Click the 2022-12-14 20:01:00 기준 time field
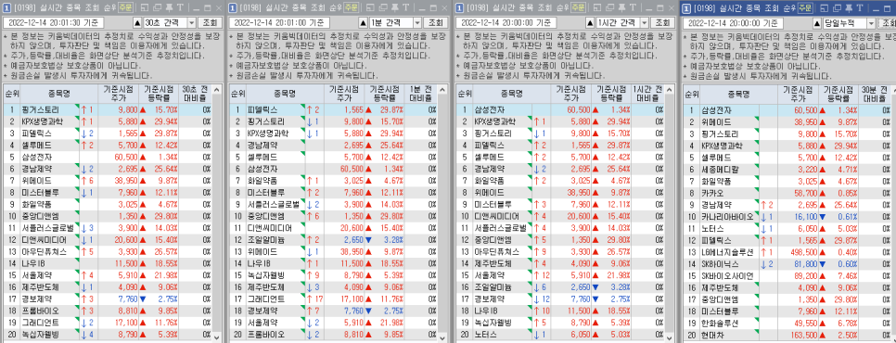The image size is (896, 343). 279,23
